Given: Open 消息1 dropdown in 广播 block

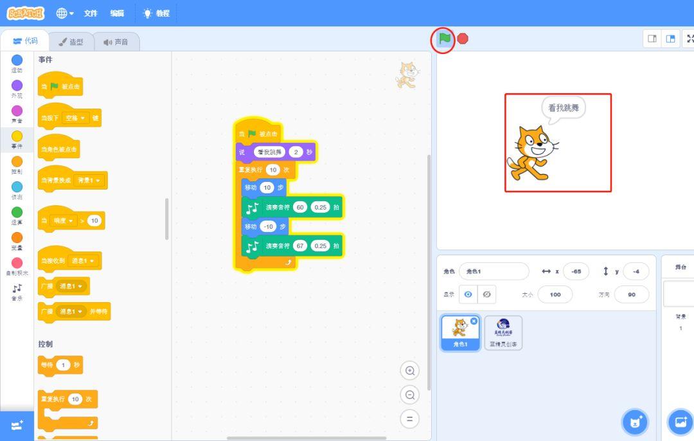Looking at the screenshot, I should (x=71, y=287).
